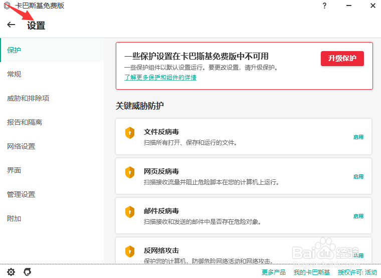Toggle 启用 status for 网页反病毒
This screenshot has height=278, width=381.
click(x=358, y=176)
